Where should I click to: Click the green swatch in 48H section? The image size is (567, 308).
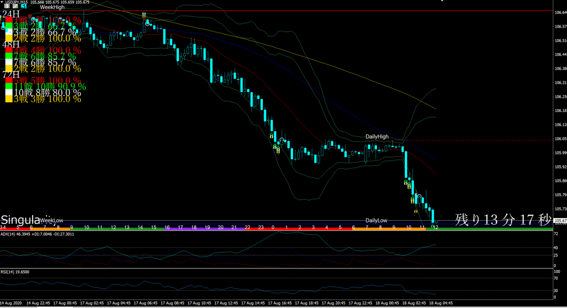tap(9, 56)
